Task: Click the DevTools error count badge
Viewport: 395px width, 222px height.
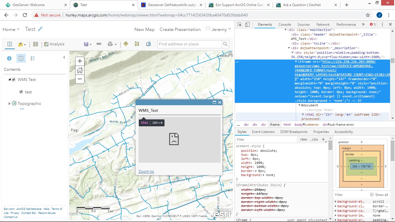Action: click(x=373, y=25)
